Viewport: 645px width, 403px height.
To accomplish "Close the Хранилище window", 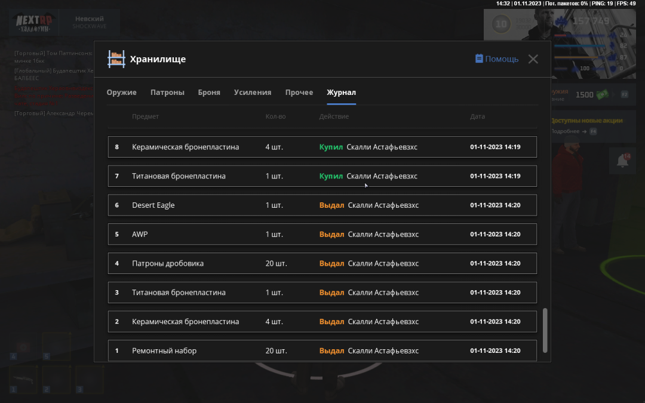I will click(x=533, y=59).
